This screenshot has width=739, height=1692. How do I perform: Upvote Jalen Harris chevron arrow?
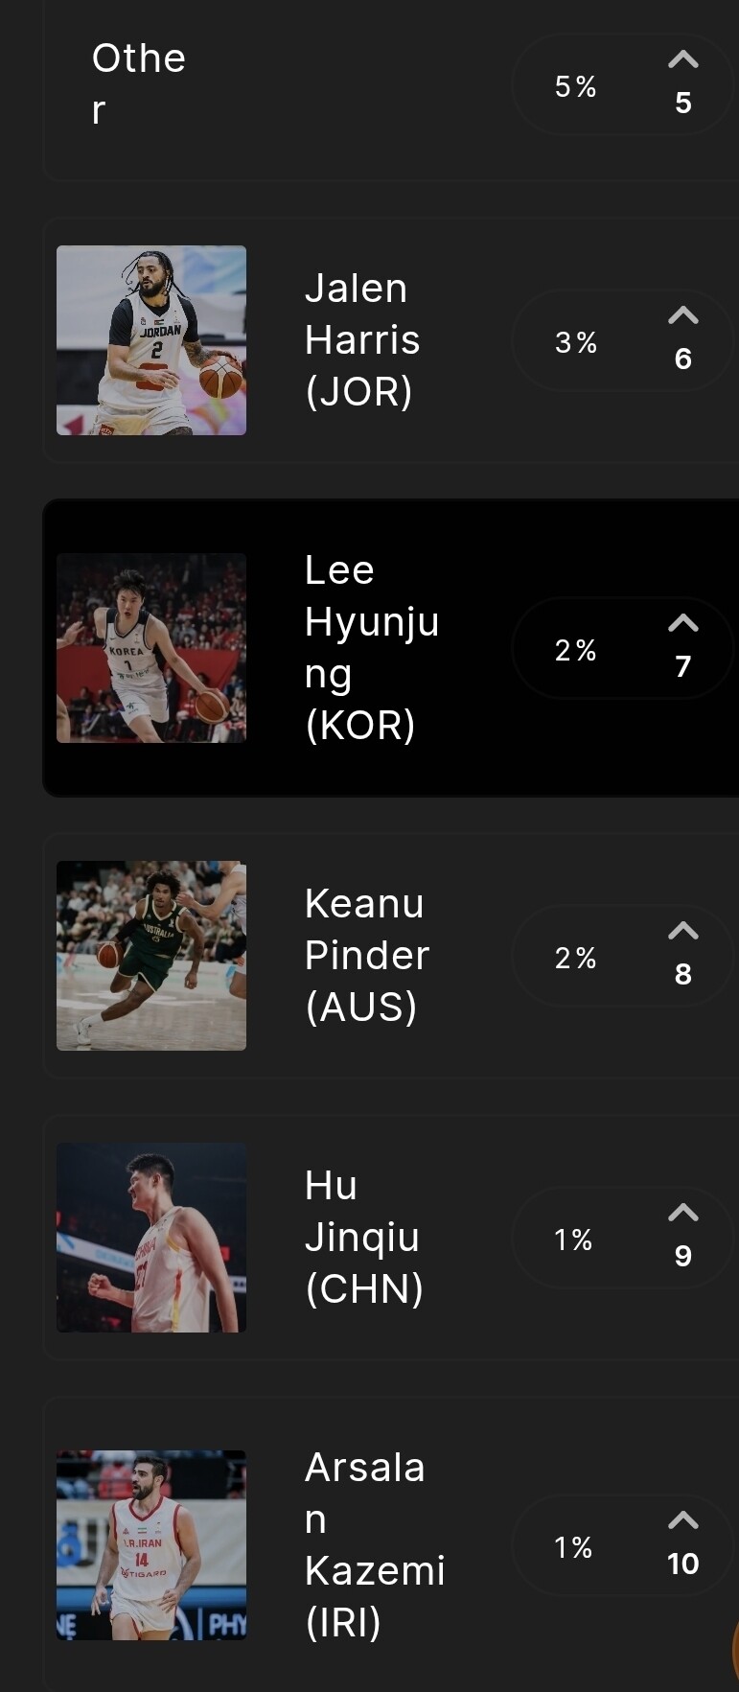click(682, 315)
